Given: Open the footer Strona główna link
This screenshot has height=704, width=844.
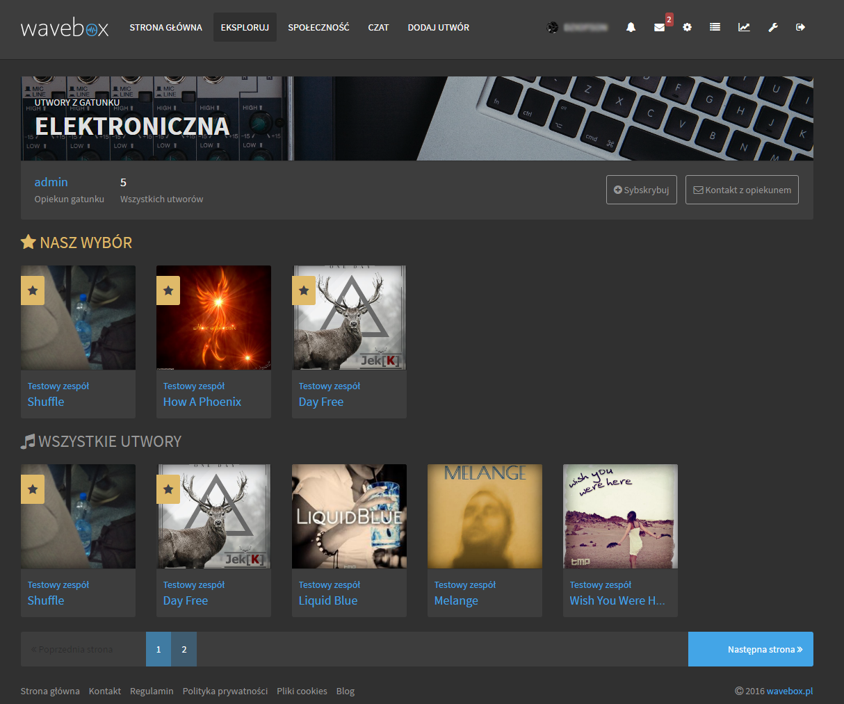Looking at the screenshot, I should 50,691.
